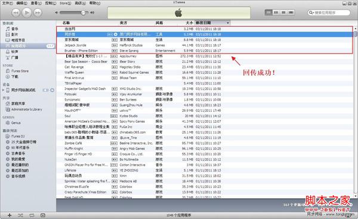Select 影片 in the library sidebar
The height and width of the screenshot is (219, 358).
[x=14, y=35]
